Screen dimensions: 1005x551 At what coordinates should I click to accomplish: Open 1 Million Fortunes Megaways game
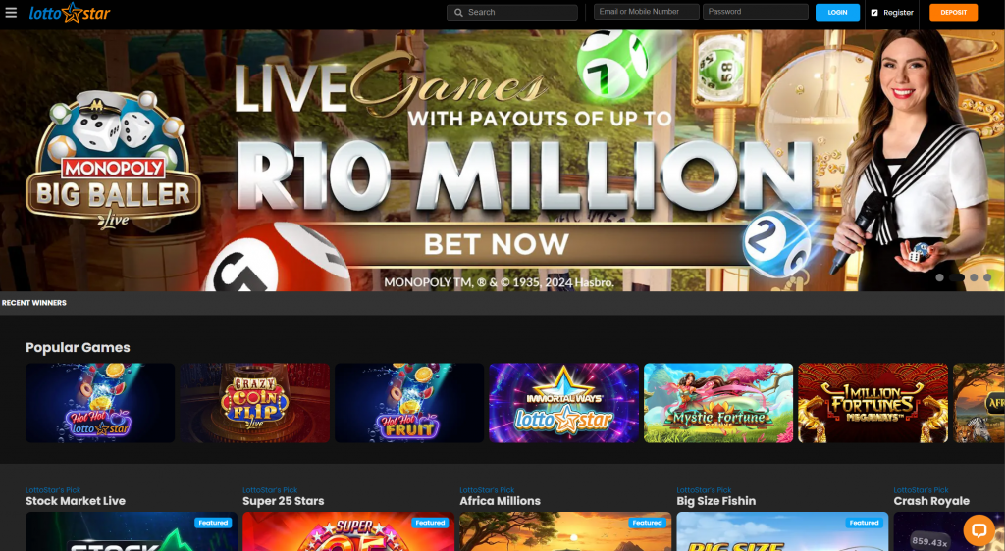tap(873, 403)
